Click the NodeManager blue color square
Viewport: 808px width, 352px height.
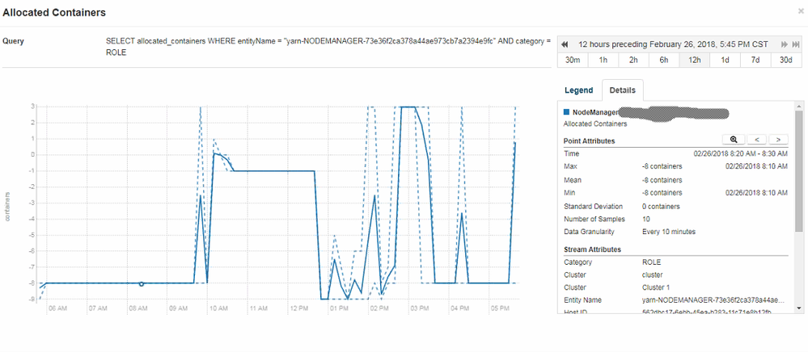(x=566, y=111)
